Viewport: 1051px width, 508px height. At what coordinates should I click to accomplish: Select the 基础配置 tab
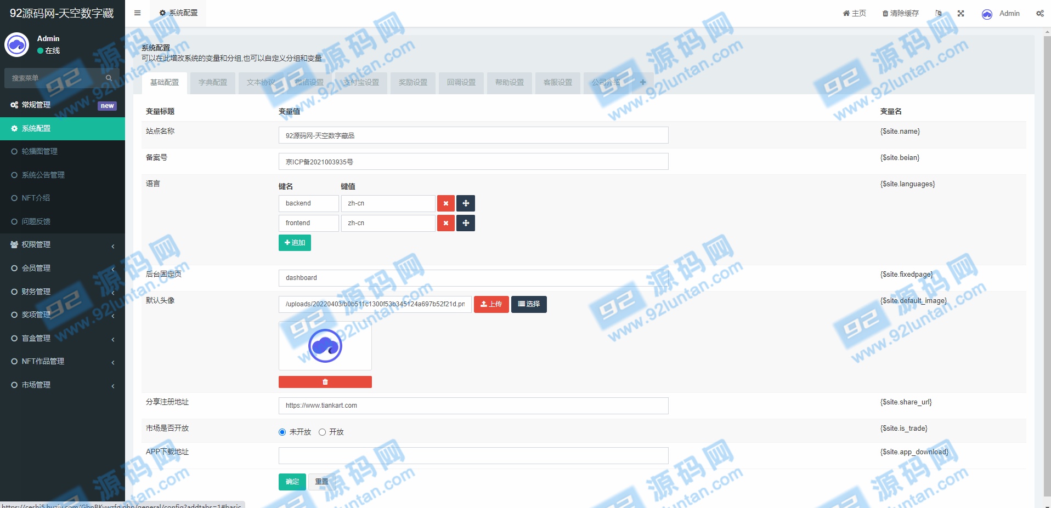(165, 82)
